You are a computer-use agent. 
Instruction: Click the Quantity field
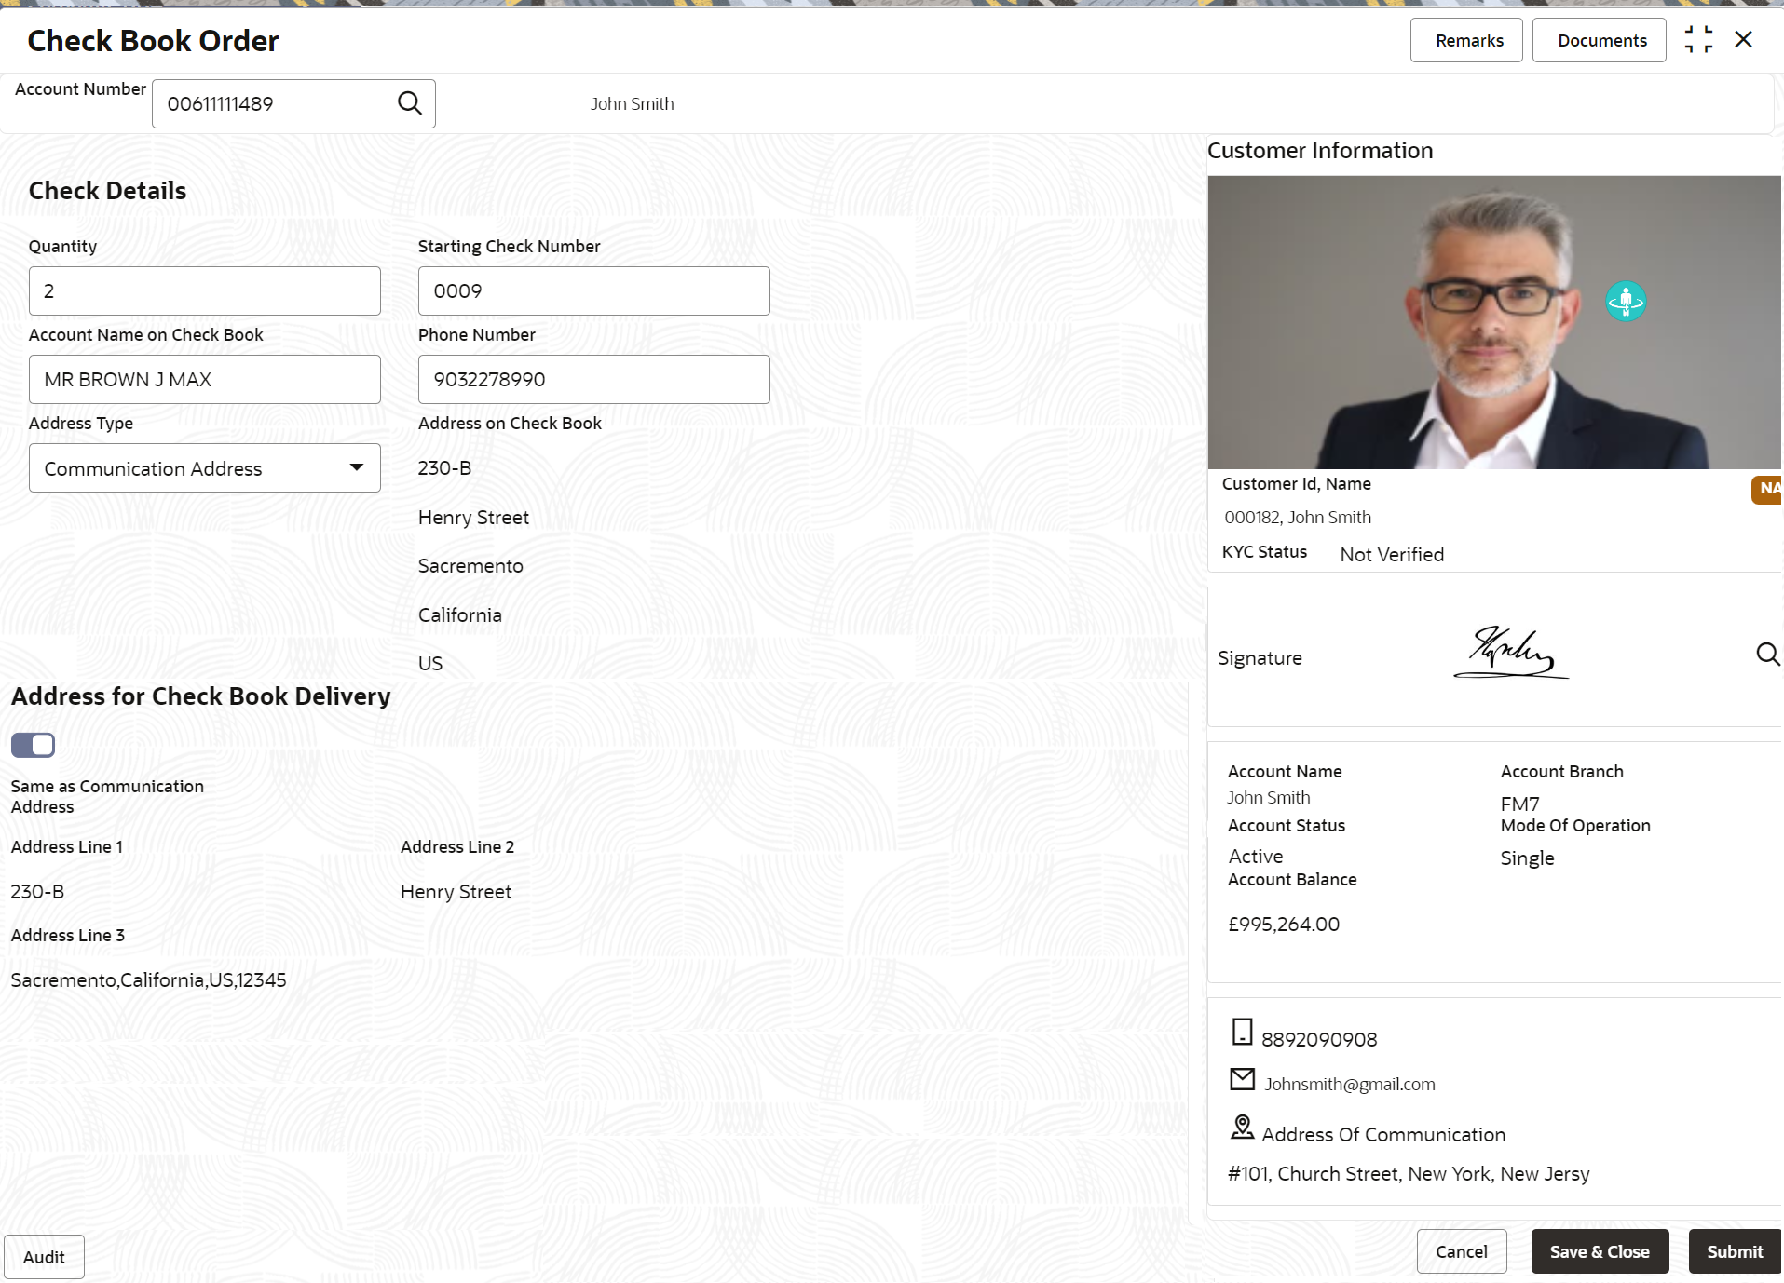[205, 290]
